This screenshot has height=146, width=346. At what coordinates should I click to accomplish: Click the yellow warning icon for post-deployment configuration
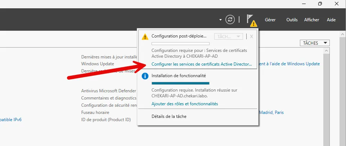(x=145, y=36)
